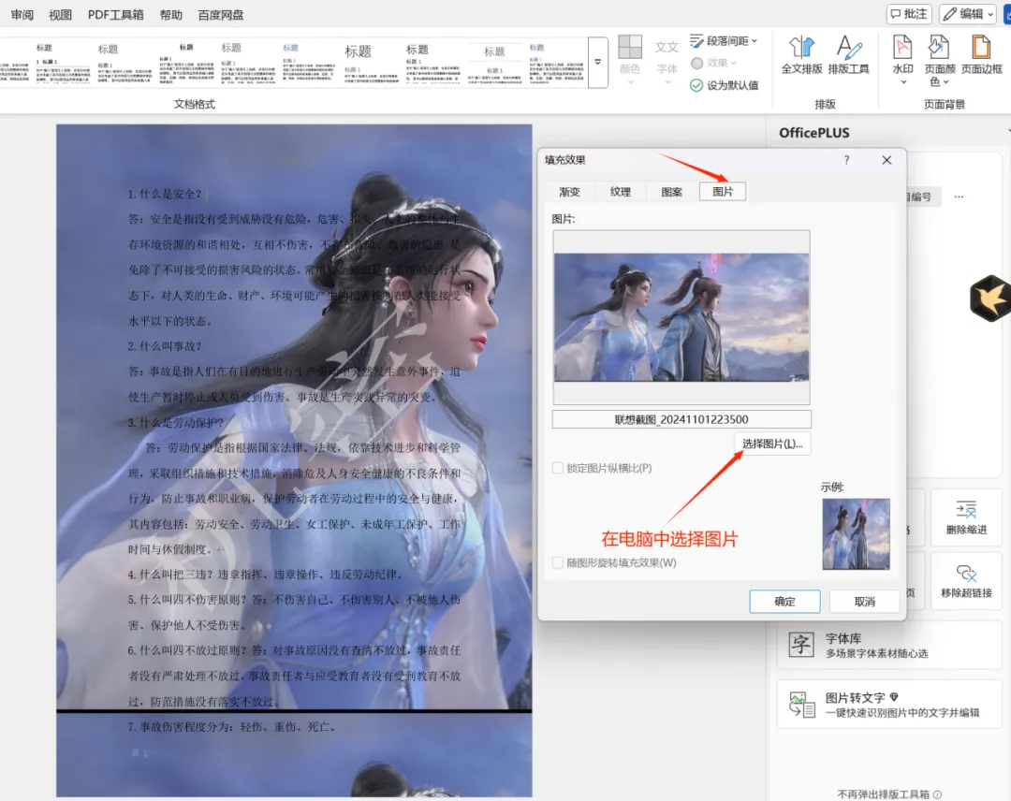Viewport: 1011px width, 801px height.
Task: Click the line starting "7. 事故伤害程度分为"
Action: (x=232, y=727)
